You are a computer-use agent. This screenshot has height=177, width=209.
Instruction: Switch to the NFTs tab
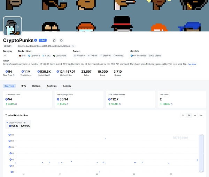pos(23,86)
